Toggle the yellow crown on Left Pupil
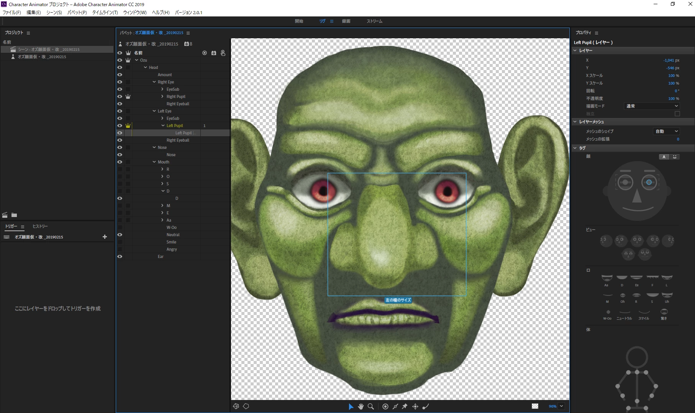 128,126
